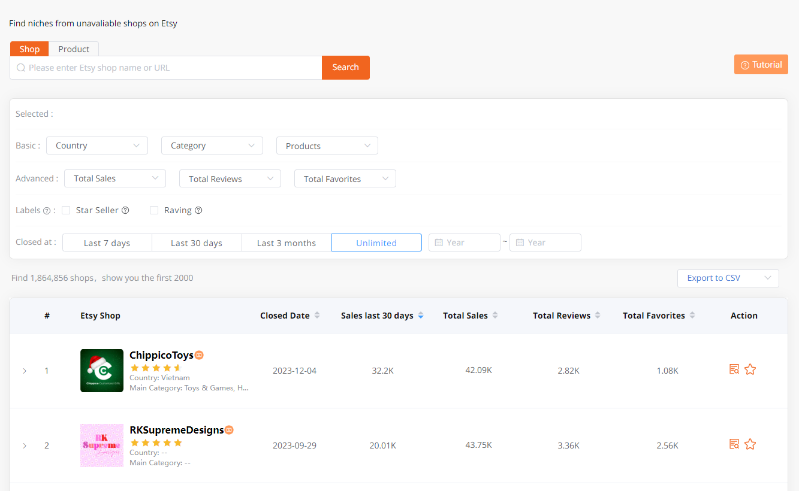Click the ChippicoToys shop logo thumbnail

(x=101, y=371)
